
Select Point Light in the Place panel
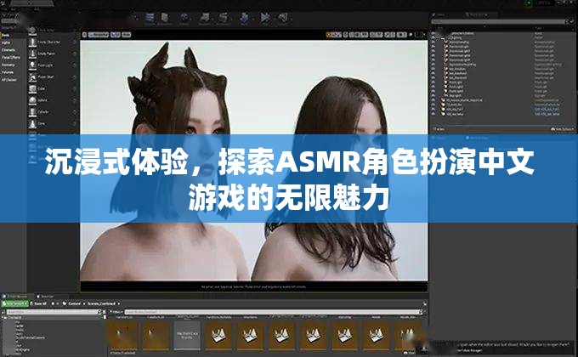pos(52,65)
